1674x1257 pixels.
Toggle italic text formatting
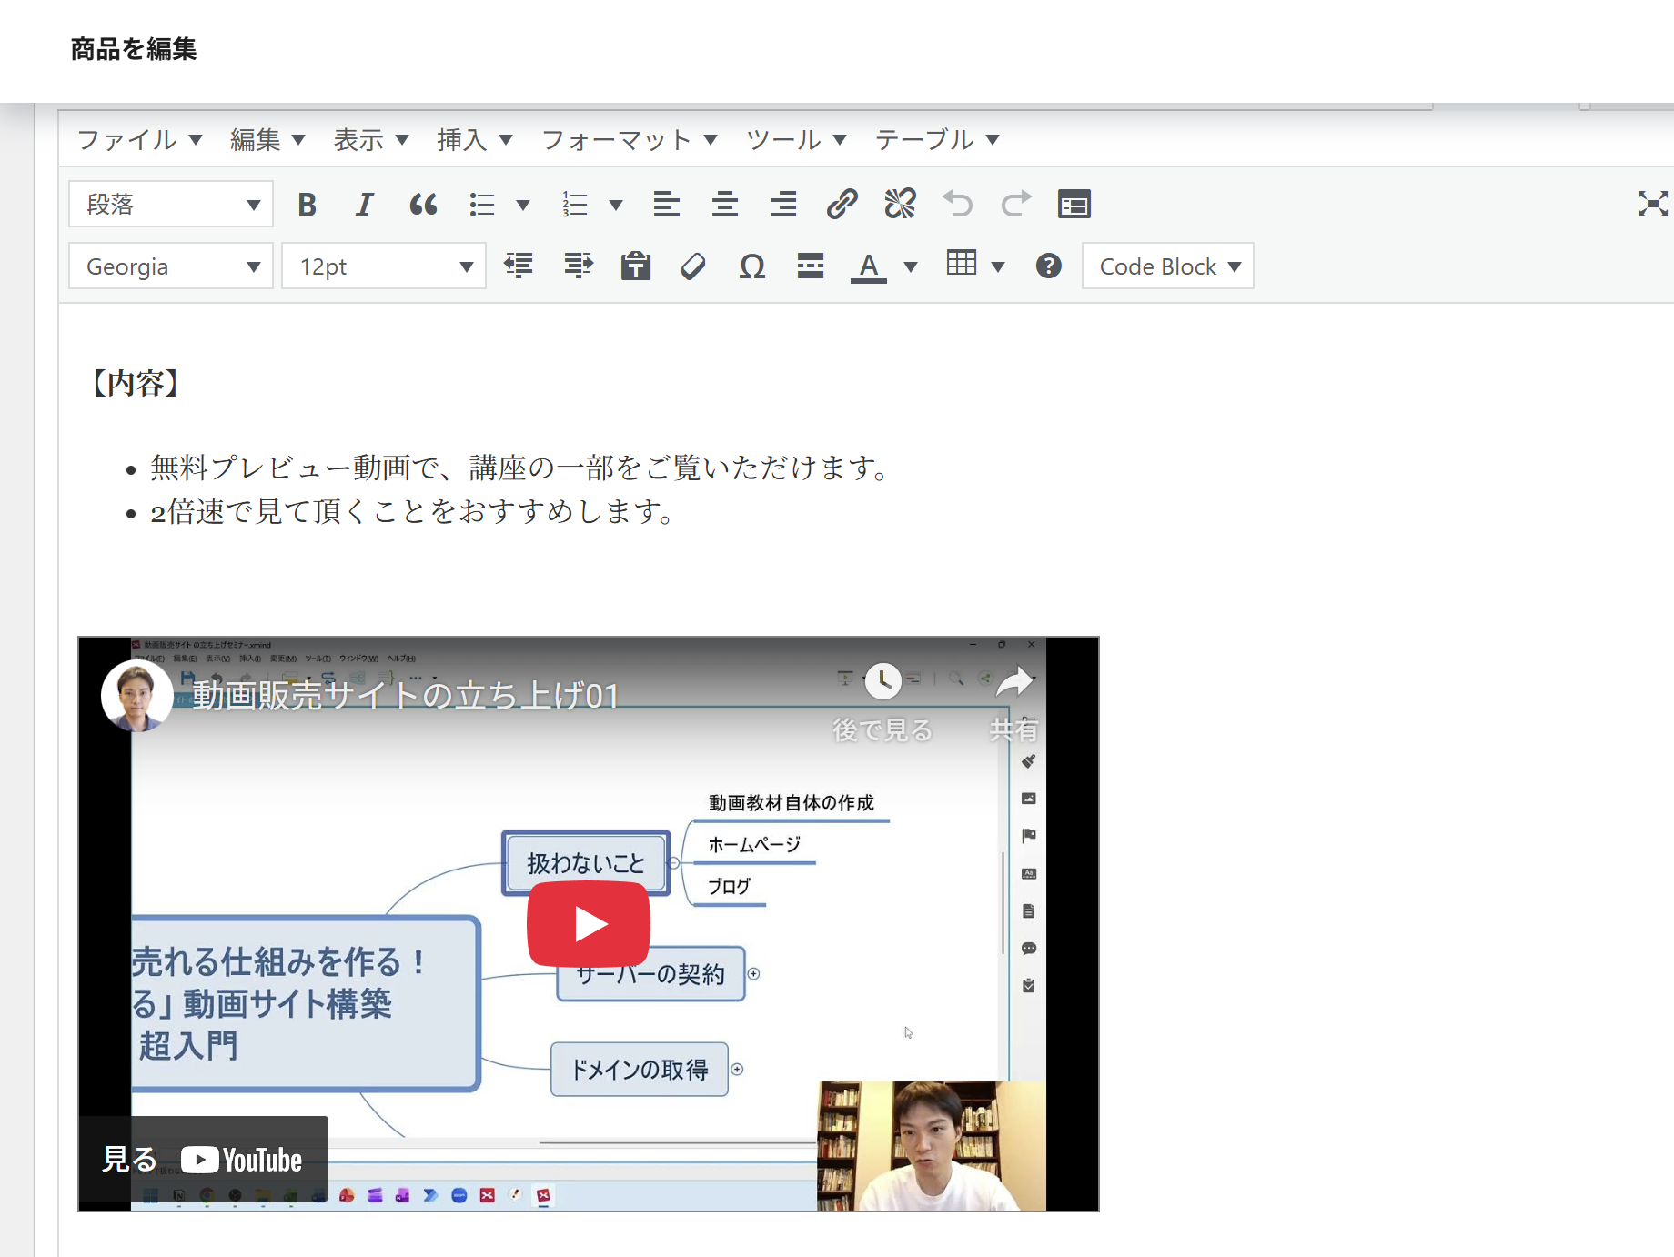[x=364, y=205]
